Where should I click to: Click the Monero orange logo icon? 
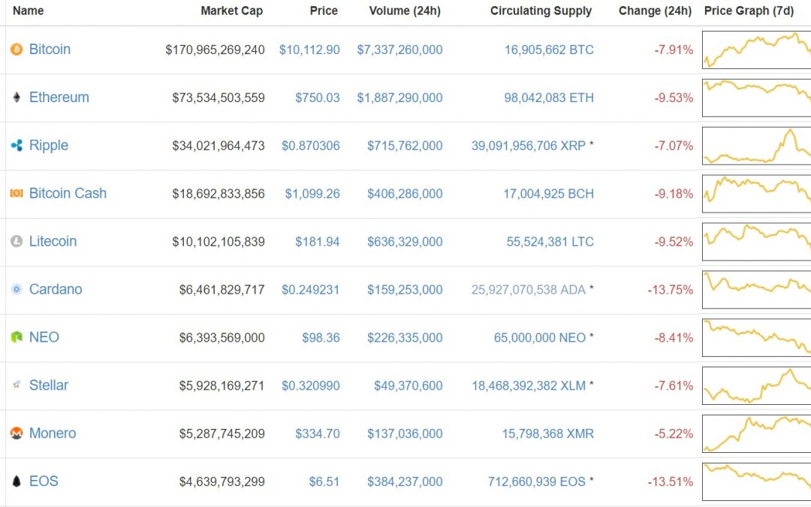click(15, 433)
